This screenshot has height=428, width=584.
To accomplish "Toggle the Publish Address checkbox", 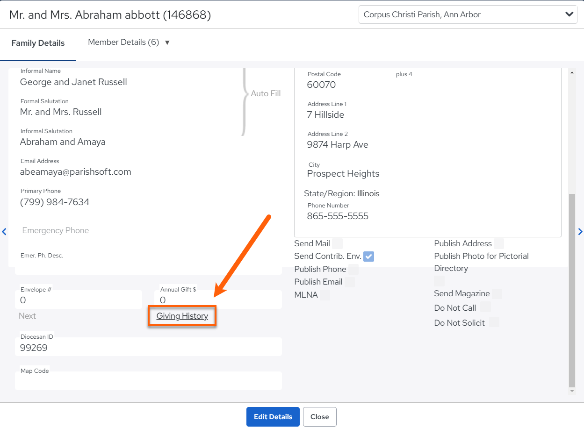I will (499, 243).
